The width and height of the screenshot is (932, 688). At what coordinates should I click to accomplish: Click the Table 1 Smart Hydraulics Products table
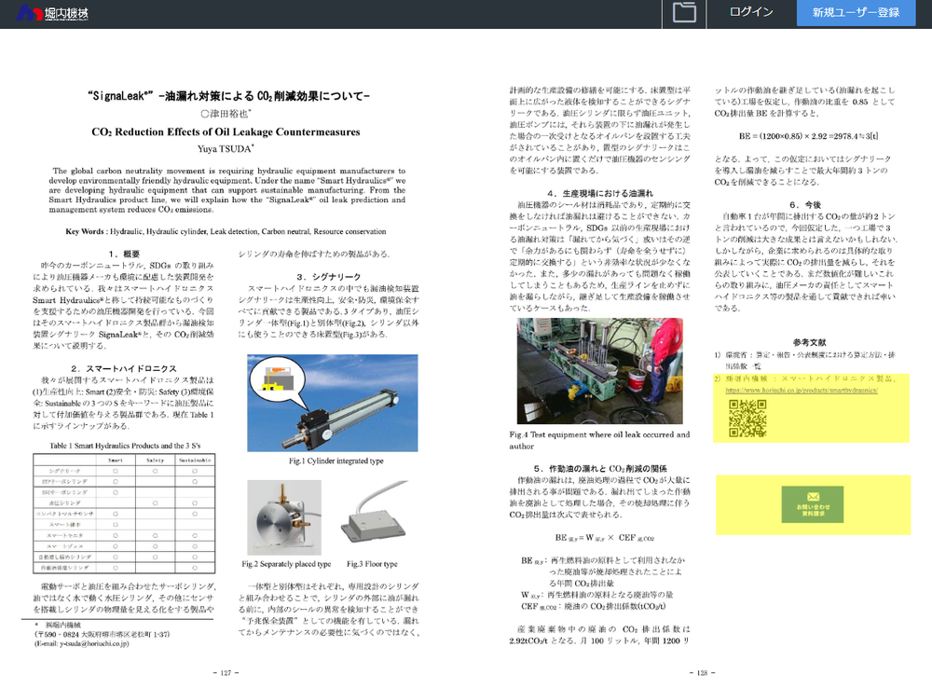(124, 513)
